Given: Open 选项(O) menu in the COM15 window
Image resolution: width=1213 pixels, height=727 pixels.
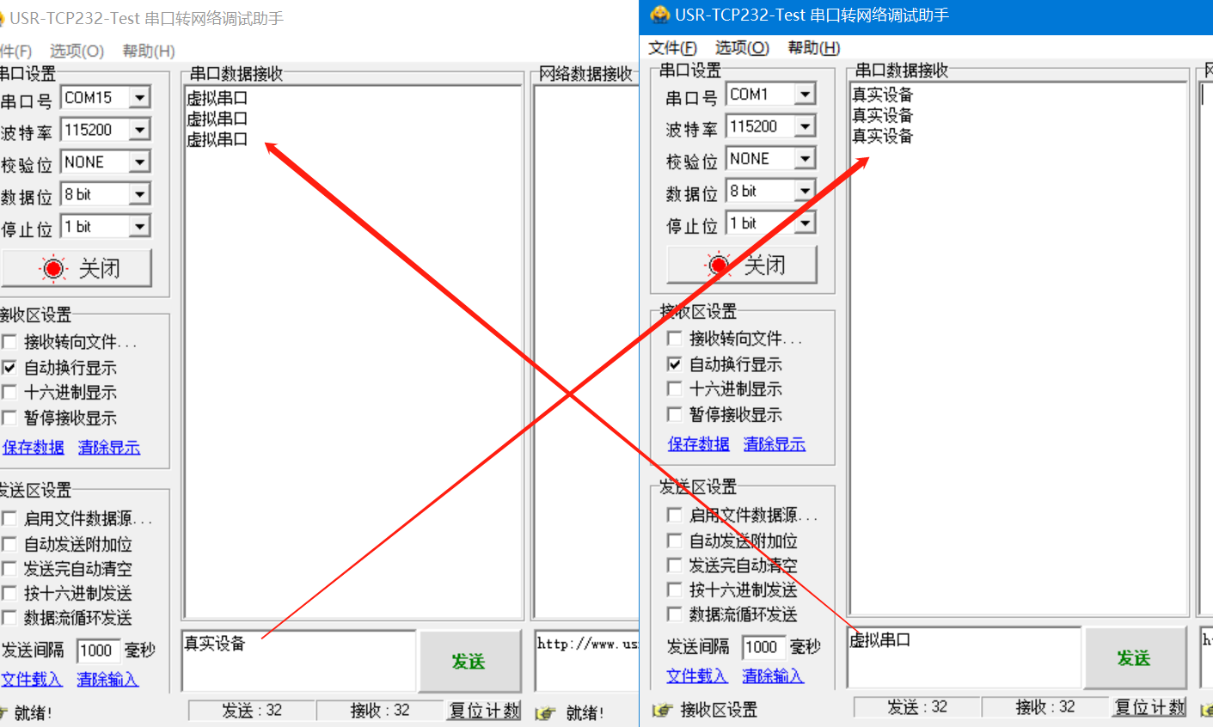Looking at the screenshot, I should (77, 52).
